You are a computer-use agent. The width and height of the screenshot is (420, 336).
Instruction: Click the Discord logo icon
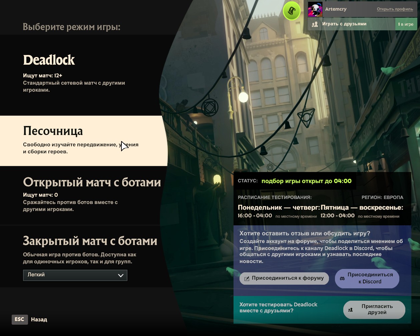tap(342, 278)
